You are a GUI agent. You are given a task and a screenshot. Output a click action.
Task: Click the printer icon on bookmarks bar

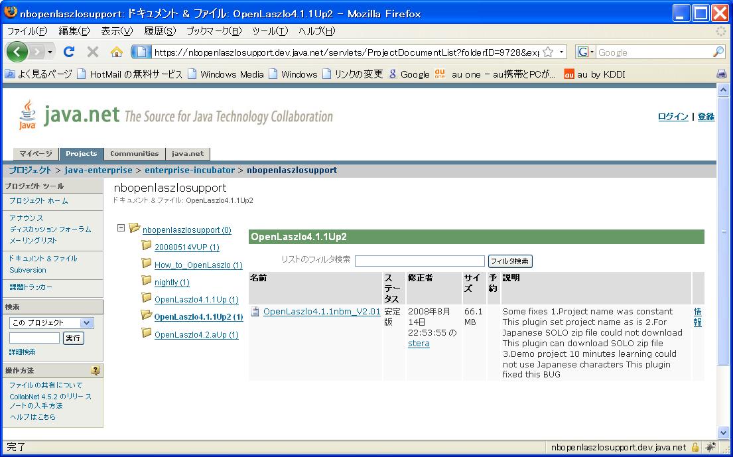[721, 74]
